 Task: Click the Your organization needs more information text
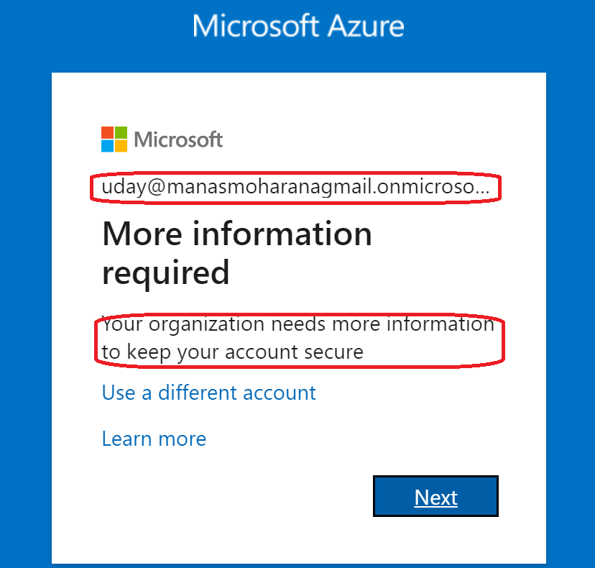click(x=297, y=325)
